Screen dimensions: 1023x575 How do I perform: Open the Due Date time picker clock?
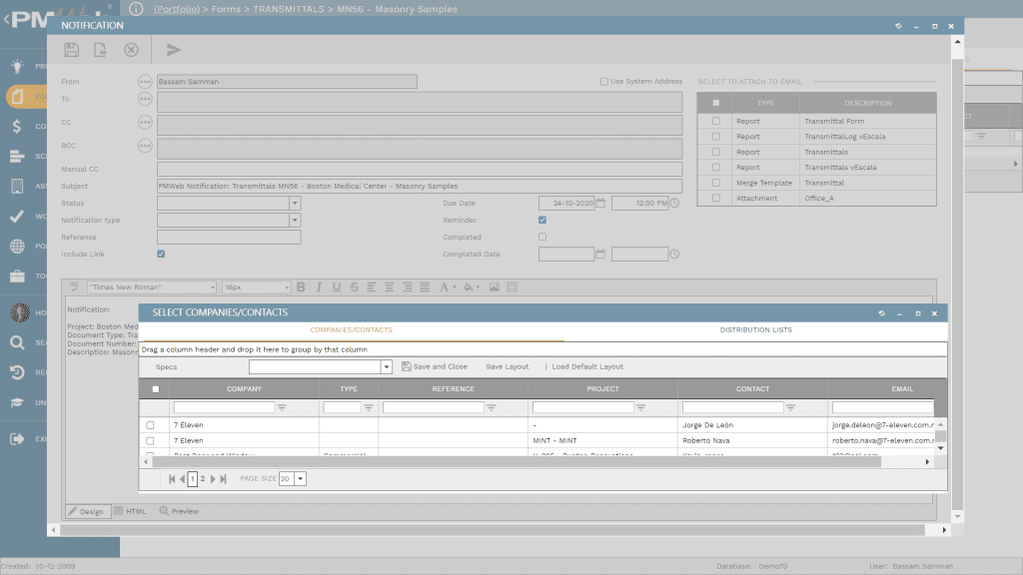tap(674, 204)
